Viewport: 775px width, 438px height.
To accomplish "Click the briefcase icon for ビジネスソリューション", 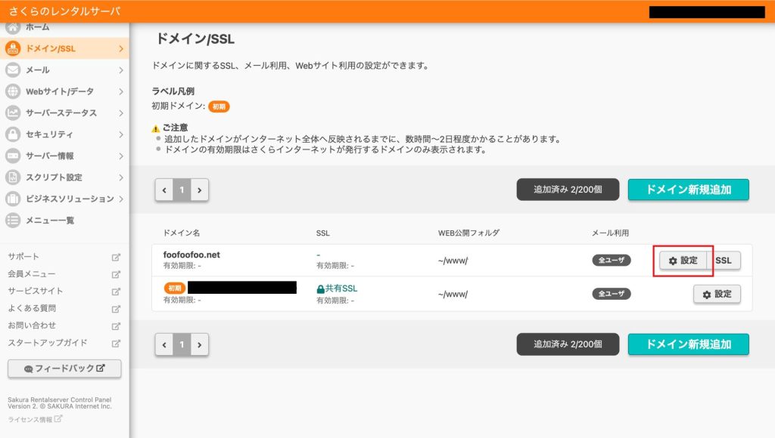I will pos(13,199).
